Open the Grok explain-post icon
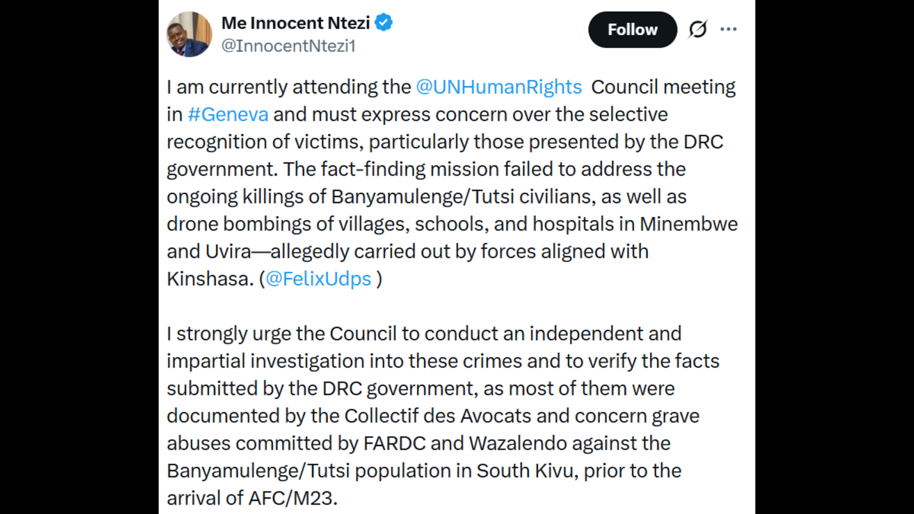This screenshot has width=914, height=514. point(698,29)
